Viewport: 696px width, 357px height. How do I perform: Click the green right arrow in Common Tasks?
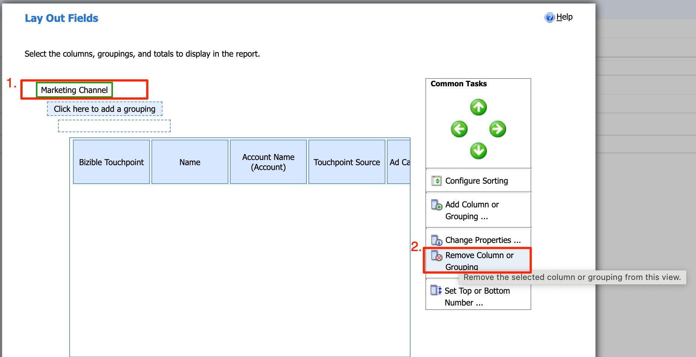[x=498, y=129]
